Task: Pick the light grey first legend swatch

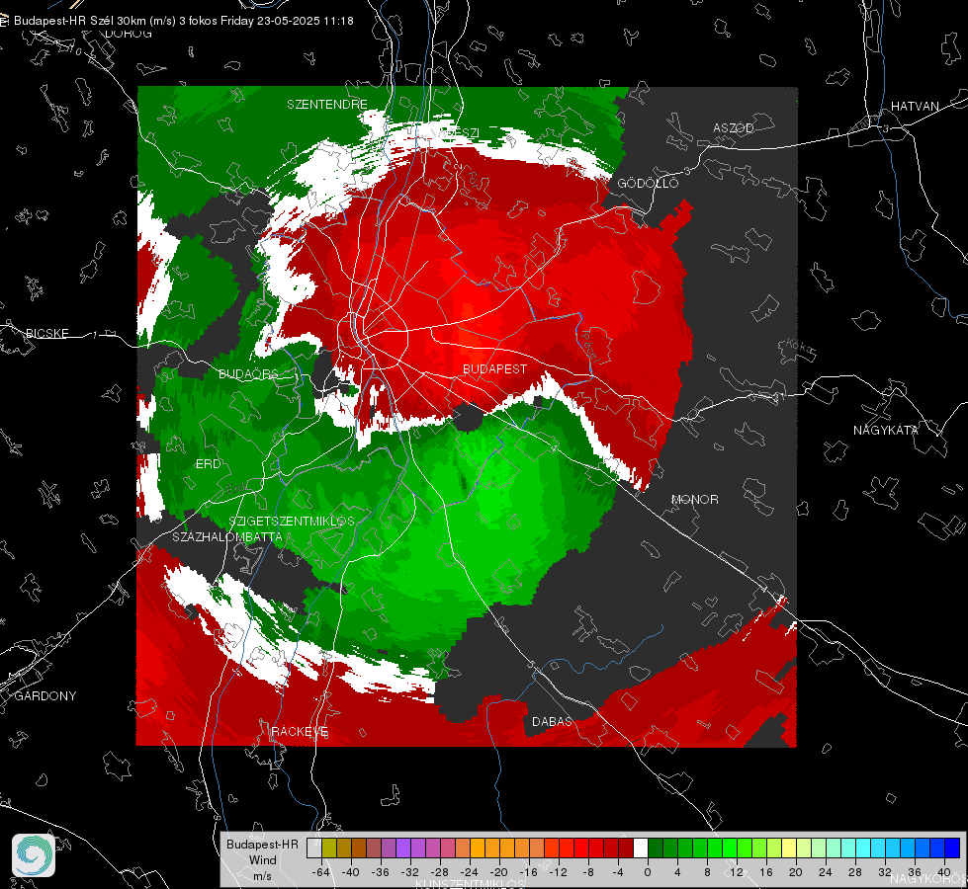Action: click(314, 848)
